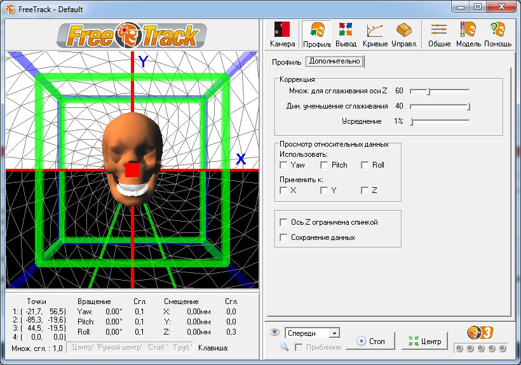Click the first tracking point indicator light

click(459, 348)
